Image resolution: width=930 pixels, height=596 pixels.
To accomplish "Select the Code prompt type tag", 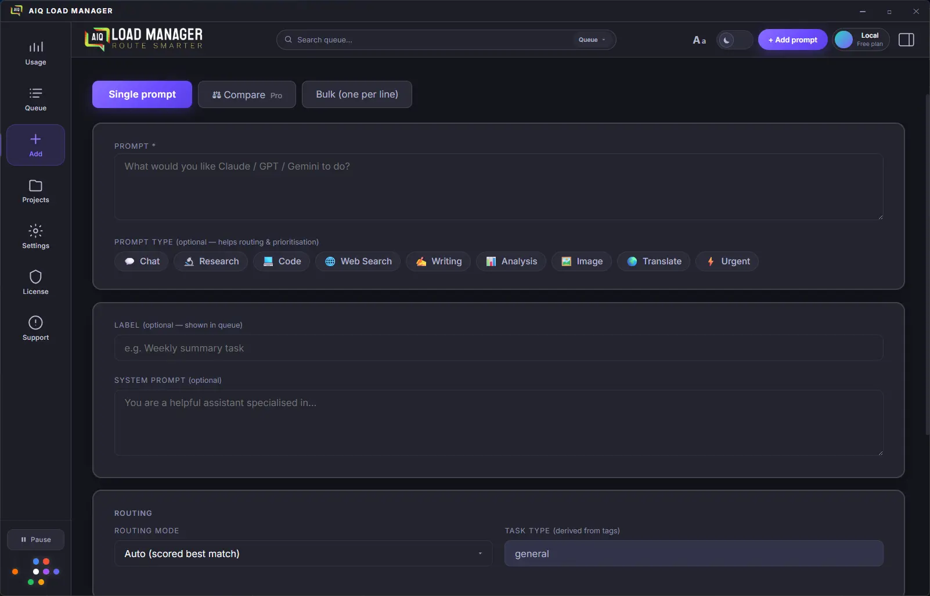I will click(282, 261).
